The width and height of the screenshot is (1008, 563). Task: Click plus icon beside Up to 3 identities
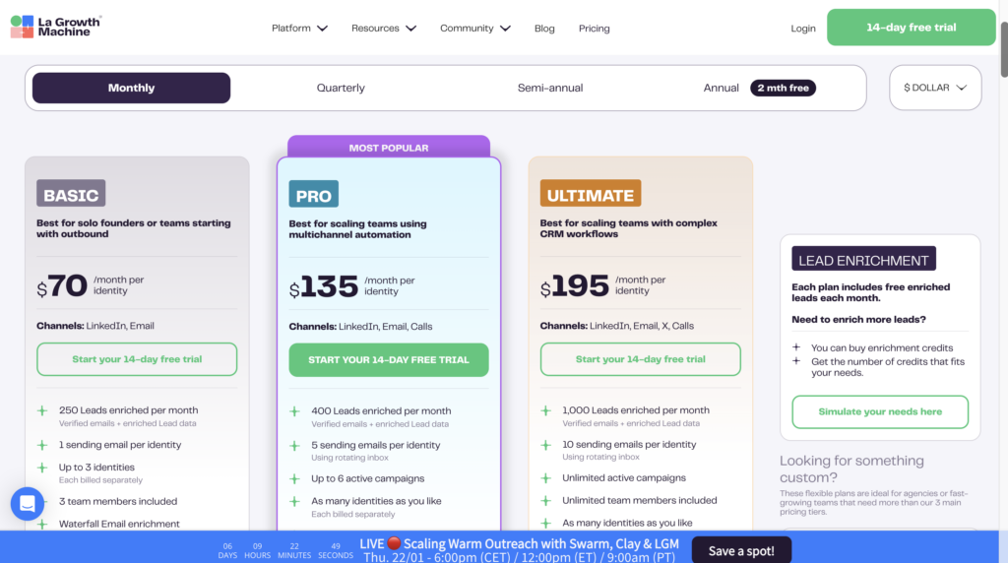coord(42,468)
